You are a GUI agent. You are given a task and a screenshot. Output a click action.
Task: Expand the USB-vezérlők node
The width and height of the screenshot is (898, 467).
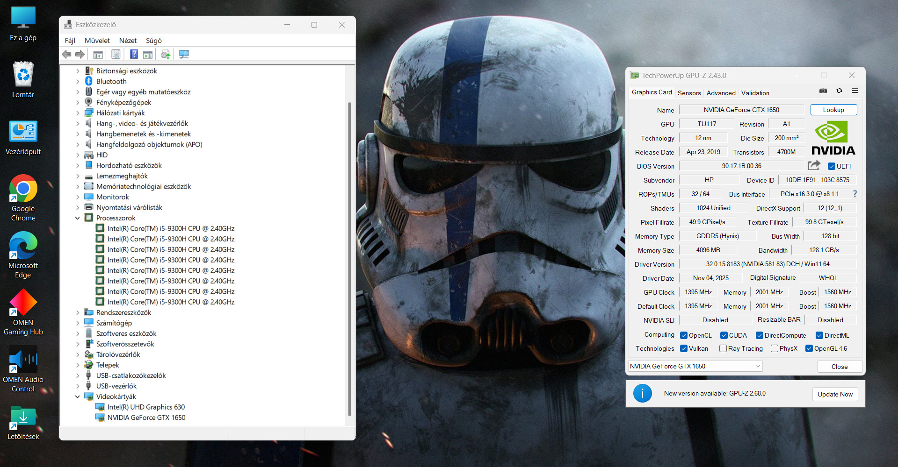point(78,386)
